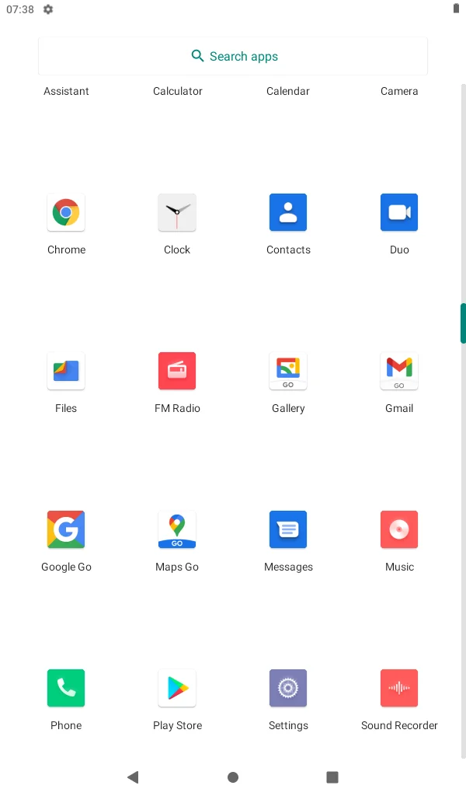Tap the Assistant app label
The image size is (466, 796).
[x=66, y=92]
